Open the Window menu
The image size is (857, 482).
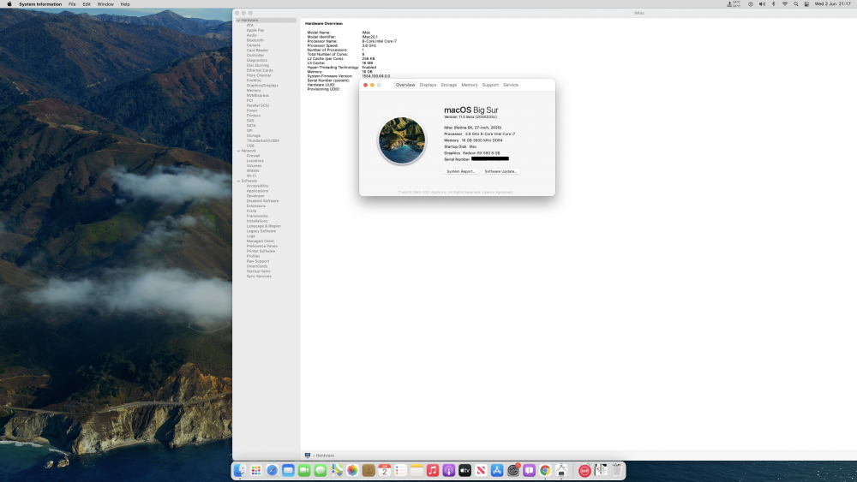coord(105,3)
